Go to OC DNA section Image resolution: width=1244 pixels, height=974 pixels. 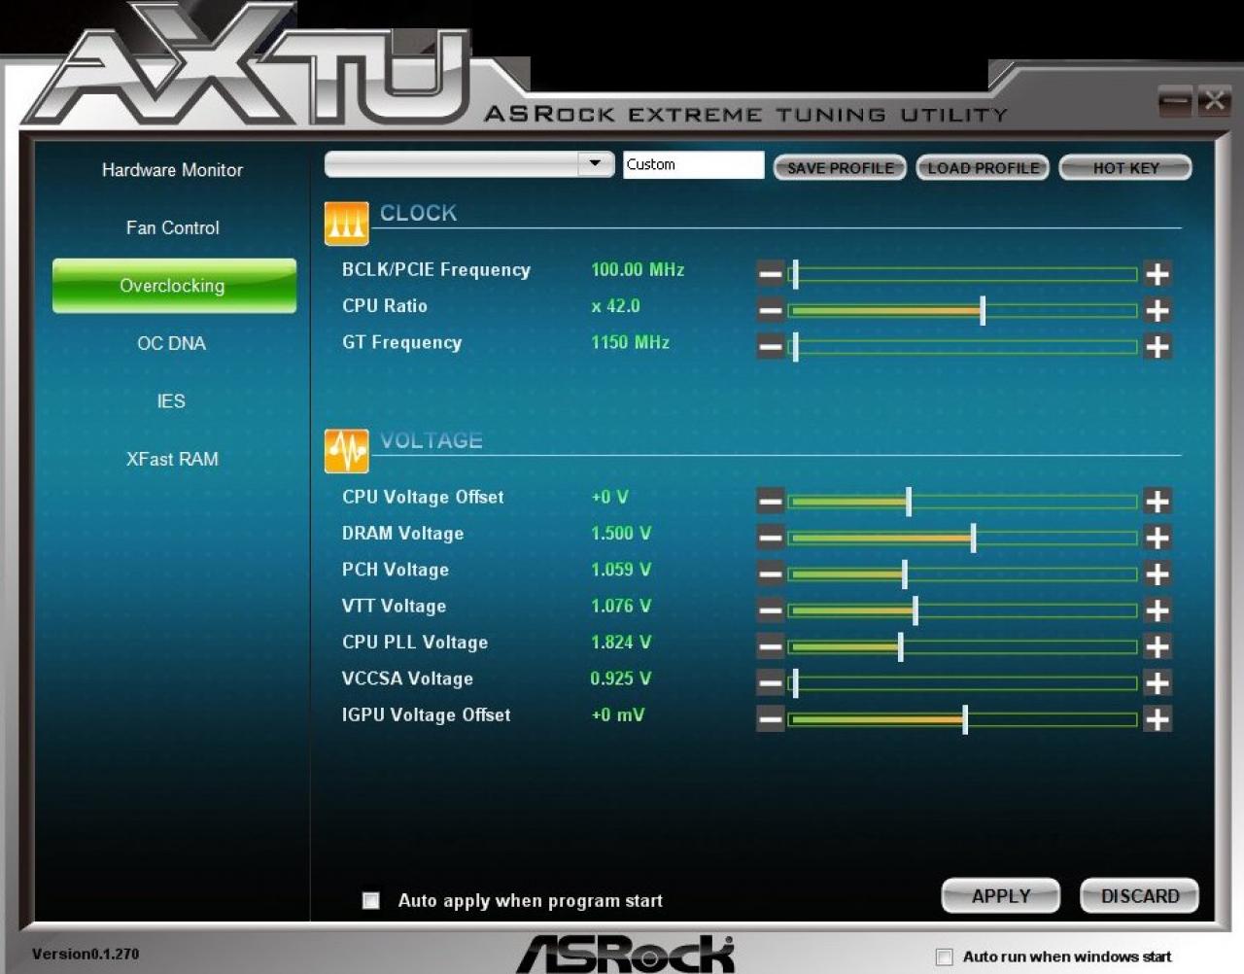[x=172, y=343]
